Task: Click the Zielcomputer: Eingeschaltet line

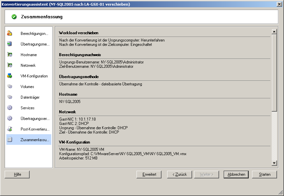Action: [x=106, y=45]
